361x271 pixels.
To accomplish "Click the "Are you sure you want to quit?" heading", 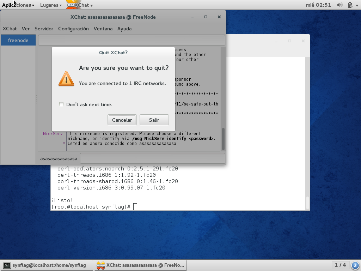I will tap(124, 68).
